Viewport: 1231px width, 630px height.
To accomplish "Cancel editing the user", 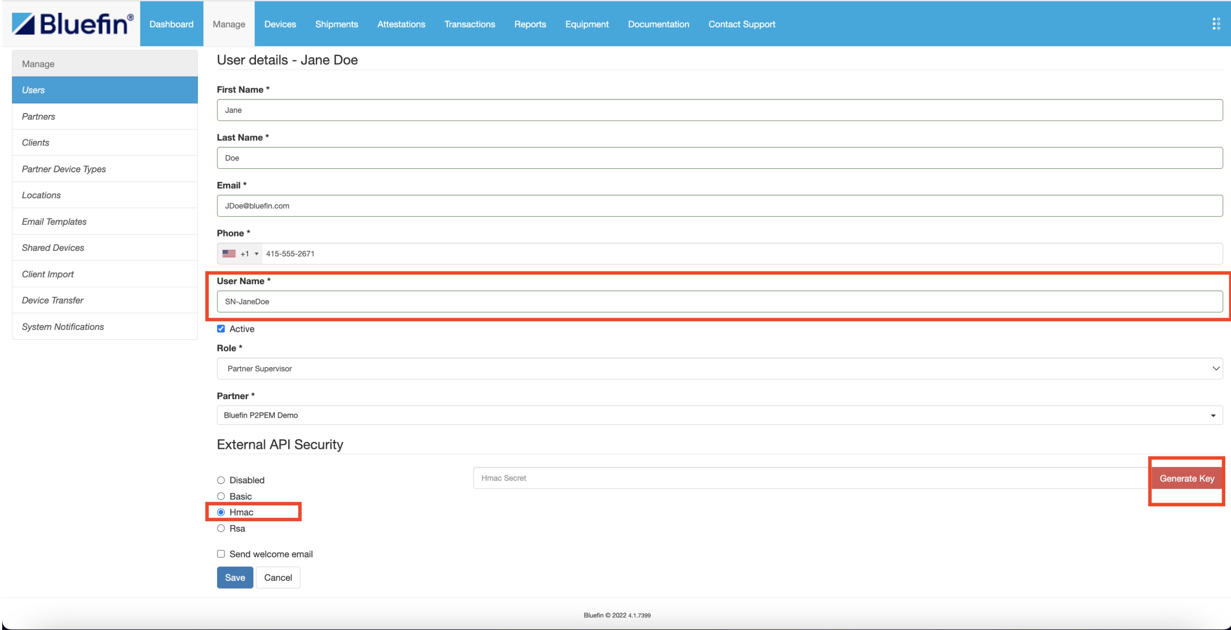I will [277, 578].
